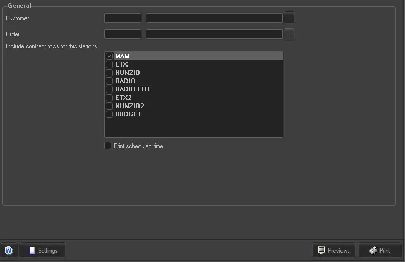Tick the NUNZIO2 station checkbox
Viewport: 405px width, 262px height.
coord(109,106)
